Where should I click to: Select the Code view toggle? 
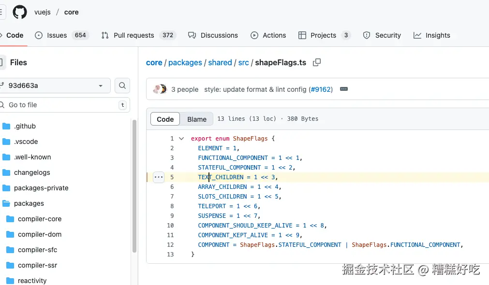(165, 119)
